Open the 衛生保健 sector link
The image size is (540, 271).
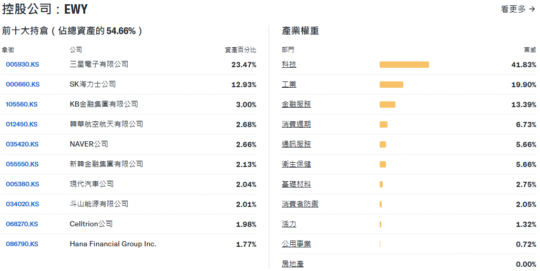(x=297, y=164)
